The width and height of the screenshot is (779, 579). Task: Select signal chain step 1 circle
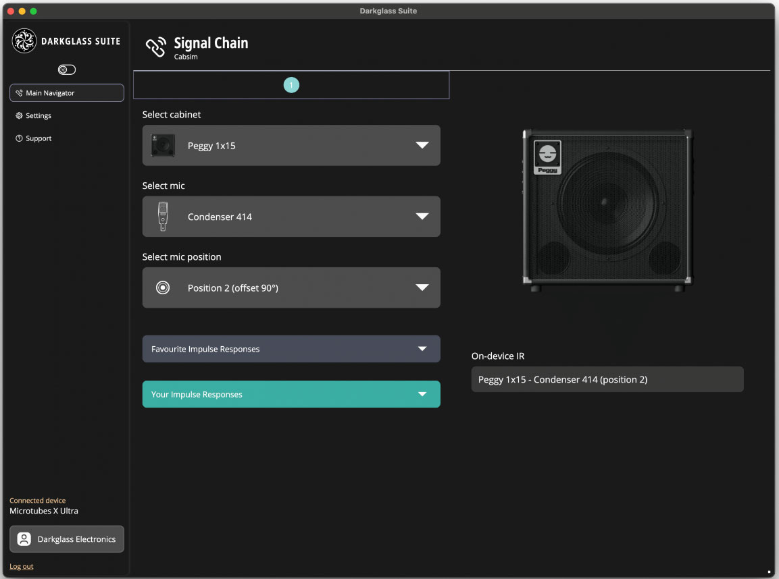tap(291, 85)
